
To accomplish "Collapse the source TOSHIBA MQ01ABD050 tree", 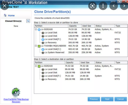I will (x=36, y=46).
